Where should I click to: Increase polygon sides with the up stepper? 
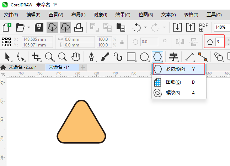(x=228, y=40)
